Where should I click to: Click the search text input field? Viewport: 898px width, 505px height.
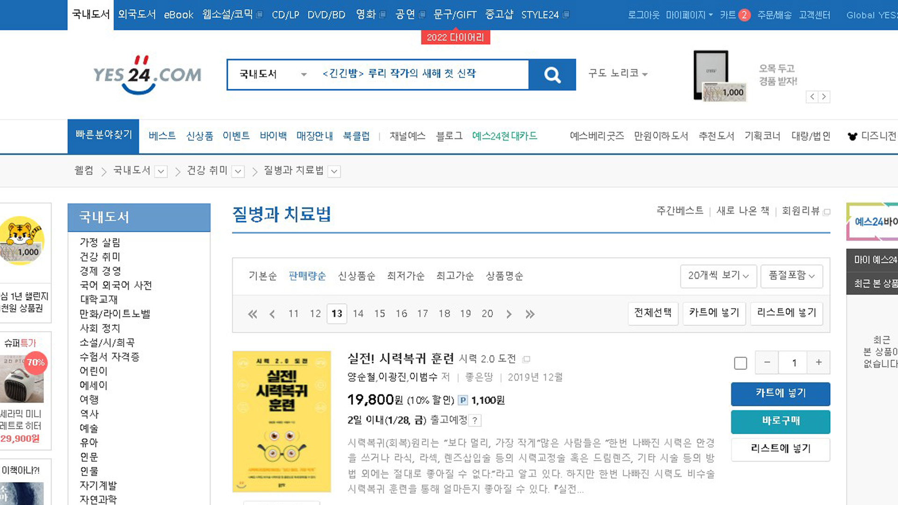(x=421, y=74)
